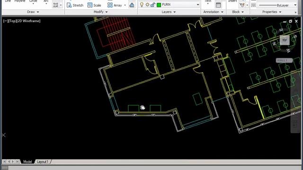
Task: Click the S compass direction on ViewCube
Action: click(x=295, y=36)
